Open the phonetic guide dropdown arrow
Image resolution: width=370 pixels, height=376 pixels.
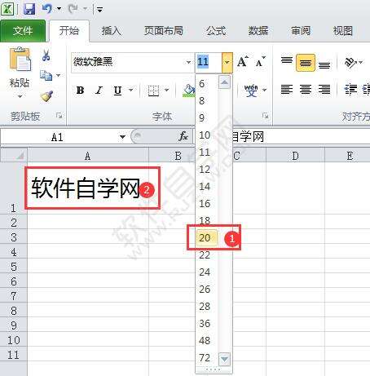[265, 90]
